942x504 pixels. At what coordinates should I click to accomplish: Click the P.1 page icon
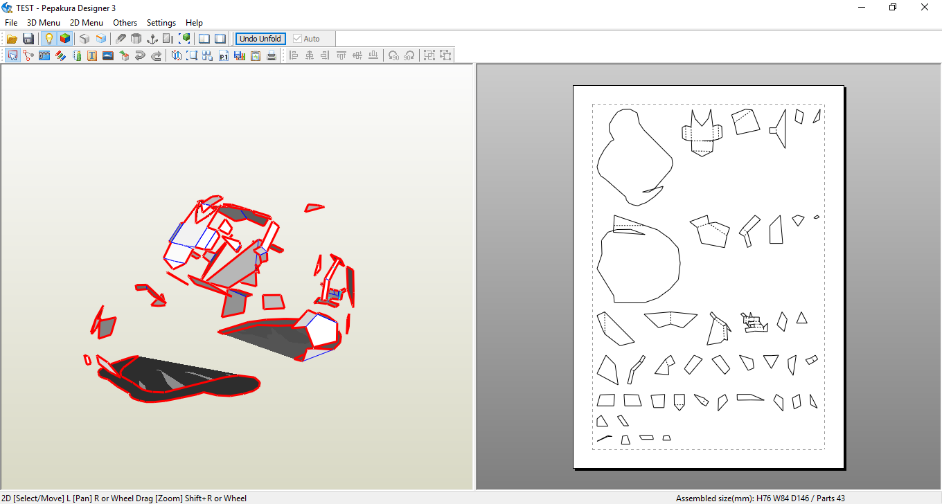click(224, 55)
